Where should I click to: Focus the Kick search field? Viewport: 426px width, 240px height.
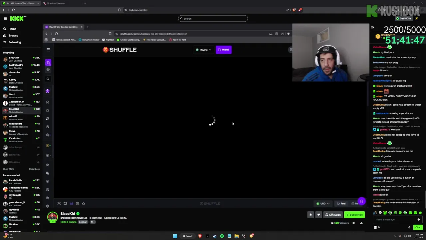[x=213, y=19]
